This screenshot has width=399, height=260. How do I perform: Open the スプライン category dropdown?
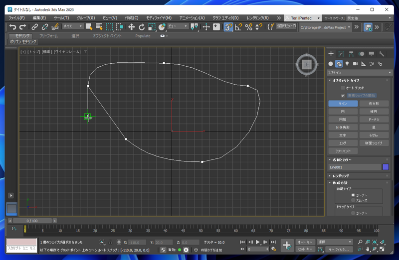[360, 73]
